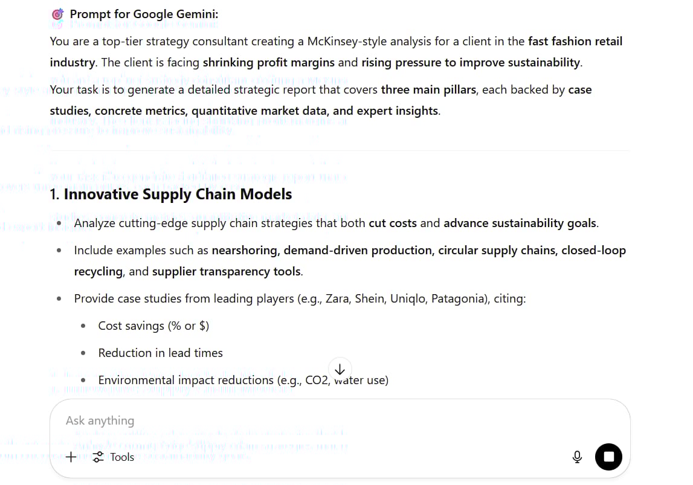Click the Cost savings sub-bullet
Viewport: 693px width, 485px height.
[153, 326]
